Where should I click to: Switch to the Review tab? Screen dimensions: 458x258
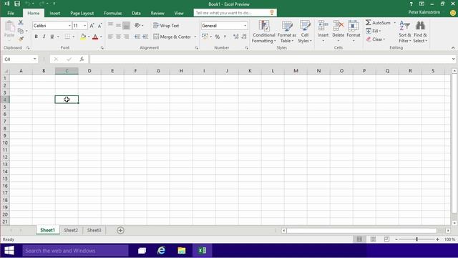pyautogui.click(x=157, y=13)
